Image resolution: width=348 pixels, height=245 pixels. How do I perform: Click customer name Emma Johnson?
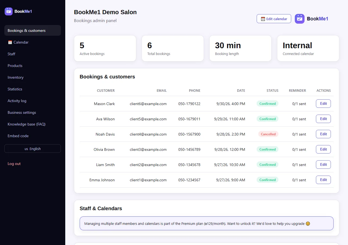pos(102,180)
